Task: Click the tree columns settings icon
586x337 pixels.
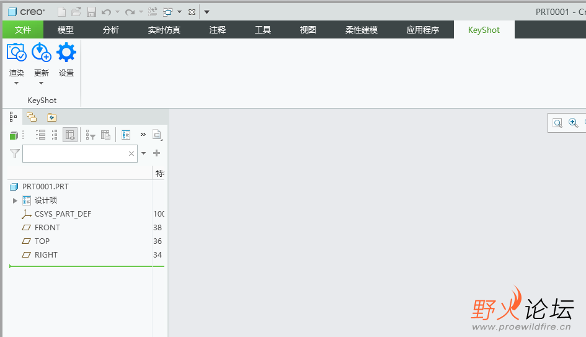Action: click(106, 135)
